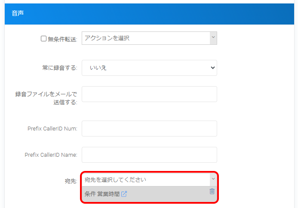
Task: Click the 無条件転送 label text
Action: coord(62,39)
